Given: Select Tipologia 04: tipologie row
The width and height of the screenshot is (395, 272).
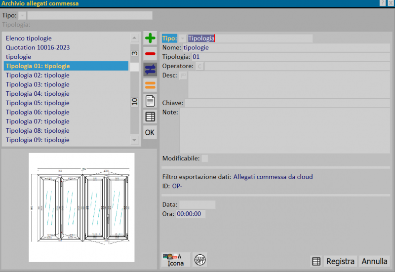Looking at the screenshot, I should pos(66,94).
